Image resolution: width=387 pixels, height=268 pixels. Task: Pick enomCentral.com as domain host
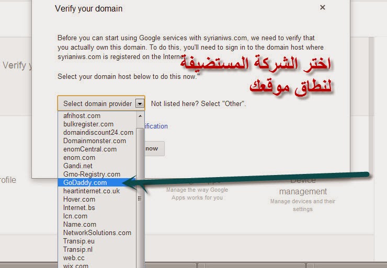pyautogui.click(x=97, y=149)
